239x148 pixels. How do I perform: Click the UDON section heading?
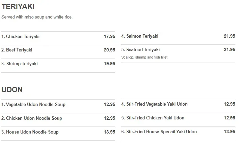pyautogui.click(x=12, y=90)
